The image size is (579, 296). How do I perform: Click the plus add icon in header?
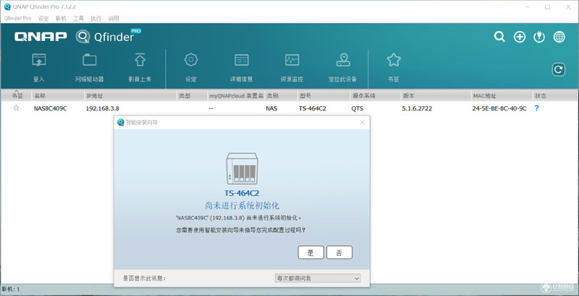point(520,37)
